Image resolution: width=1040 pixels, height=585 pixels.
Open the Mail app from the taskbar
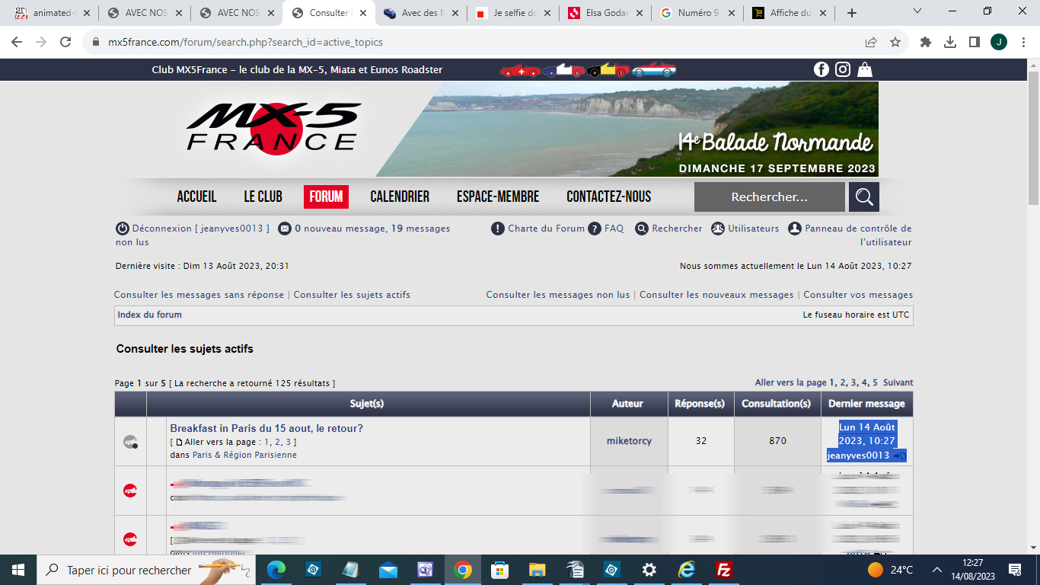(x=388, y=570)
